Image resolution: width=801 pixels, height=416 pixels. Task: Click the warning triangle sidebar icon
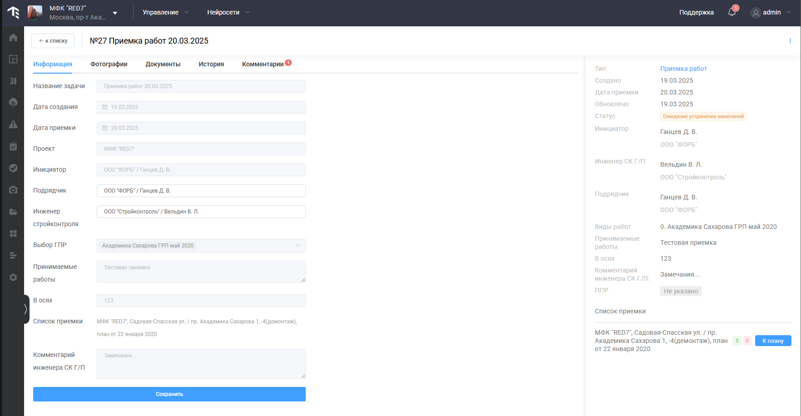click(13, 124)
